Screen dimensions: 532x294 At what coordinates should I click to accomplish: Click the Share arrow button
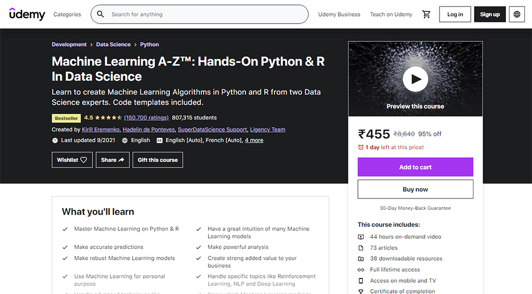pyautogui.click(x=113, y=160)
